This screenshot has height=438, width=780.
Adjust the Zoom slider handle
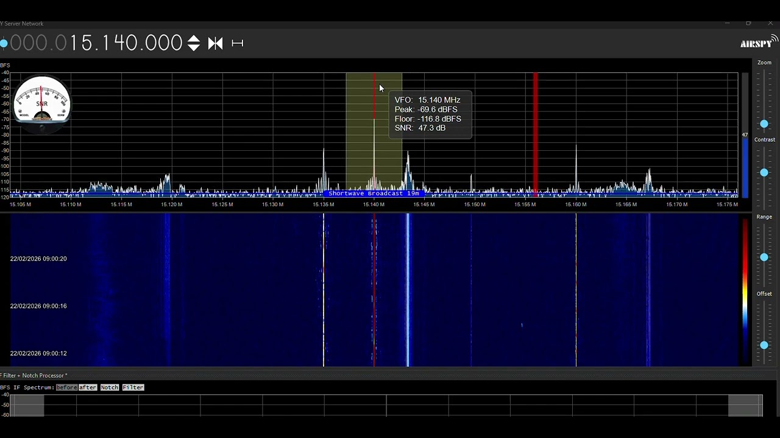click(x=764, y=124)
